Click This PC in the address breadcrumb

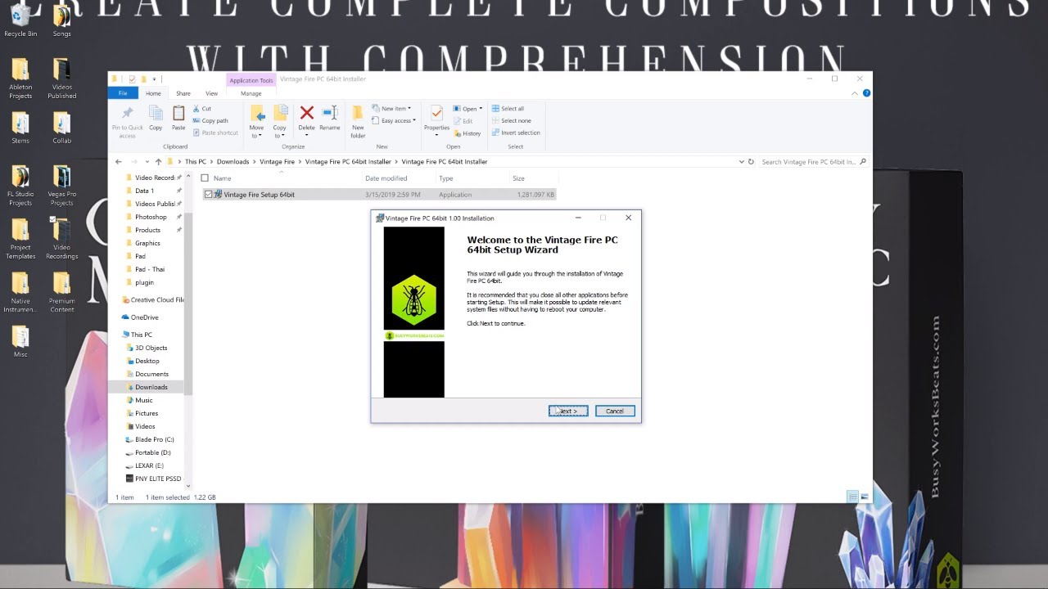click(196, 162)
